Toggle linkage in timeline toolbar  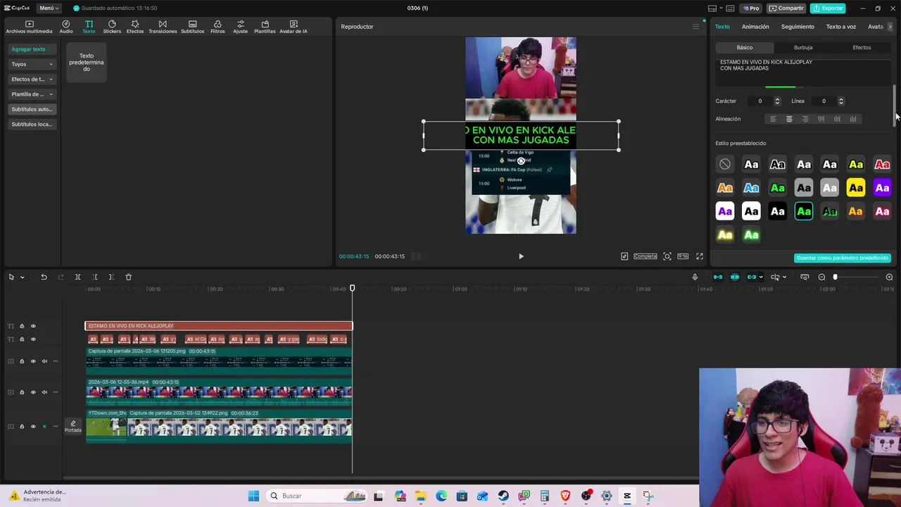coord(752,277)
